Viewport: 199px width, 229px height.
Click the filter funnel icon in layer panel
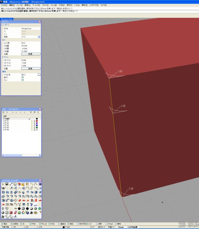click(x=30, y=112)
